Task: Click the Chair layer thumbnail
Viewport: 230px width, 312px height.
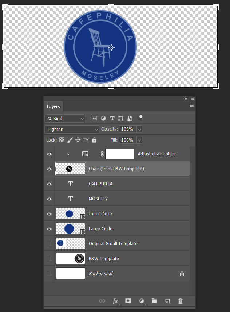Action: coord(71,169)
